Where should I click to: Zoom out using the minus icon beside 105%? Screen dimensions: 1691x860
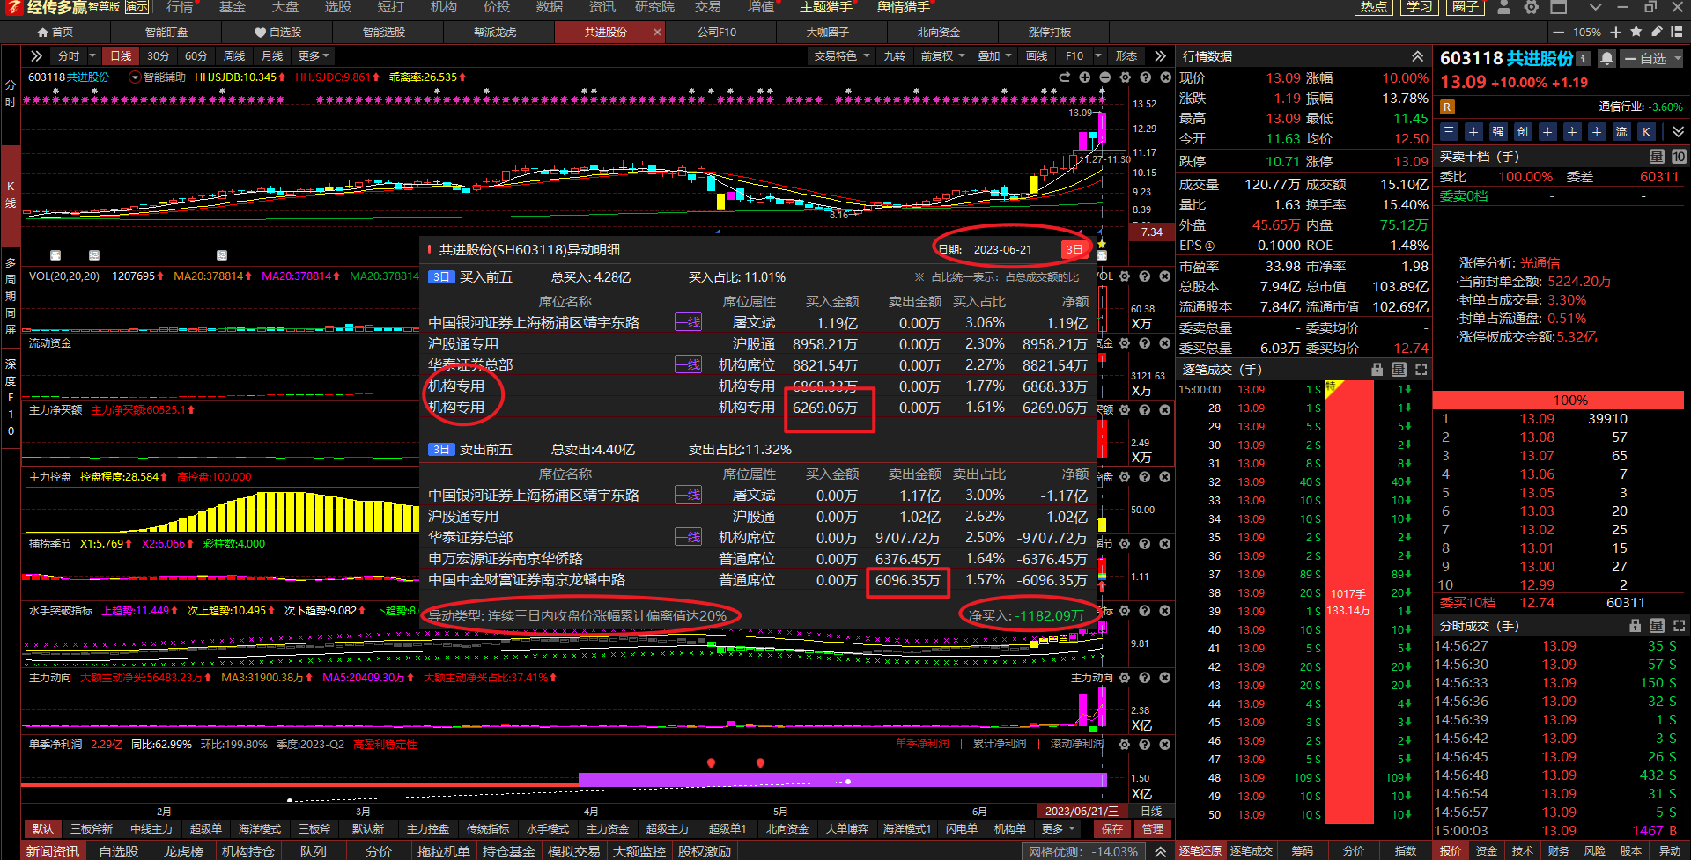(1558, 32)
